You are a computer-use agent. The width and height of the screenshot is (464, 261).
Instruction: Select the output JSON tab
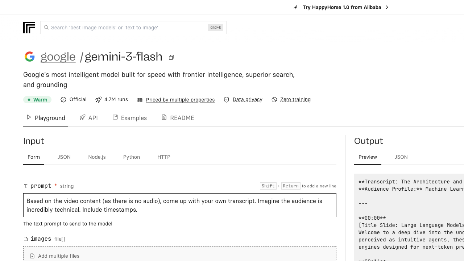pos(401,157)
